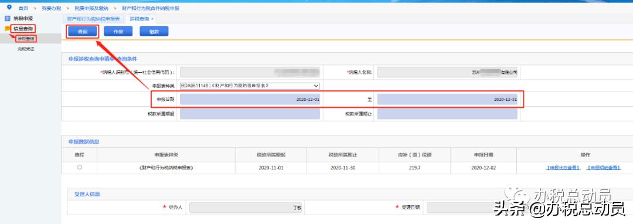Click the location pin icon in breadcrumb
This screenshot has height=224, width=633.
[9, 7]
